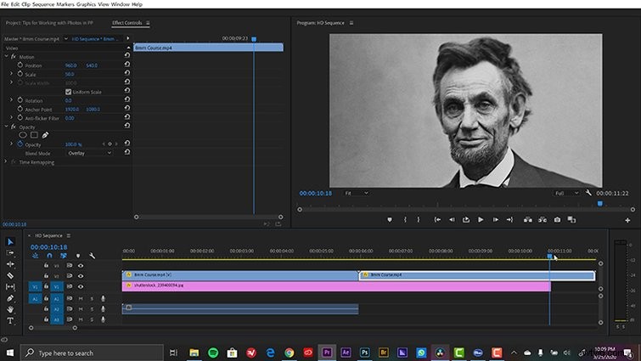Toggle Rotation animation stopwatch
Image resolution: width=641 pixels, height=361 pixels.
20,100
